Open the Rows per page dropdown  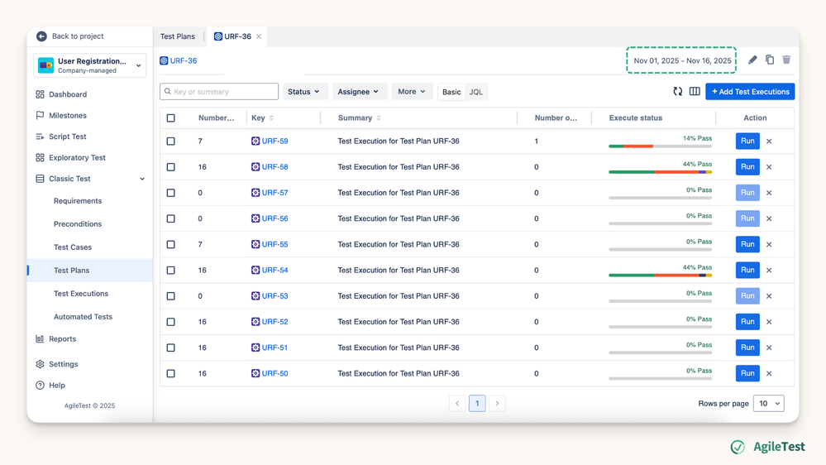769,403
